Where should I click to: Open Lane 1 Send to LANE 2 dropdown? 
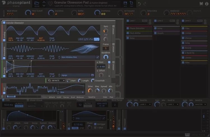click(145, 104)
